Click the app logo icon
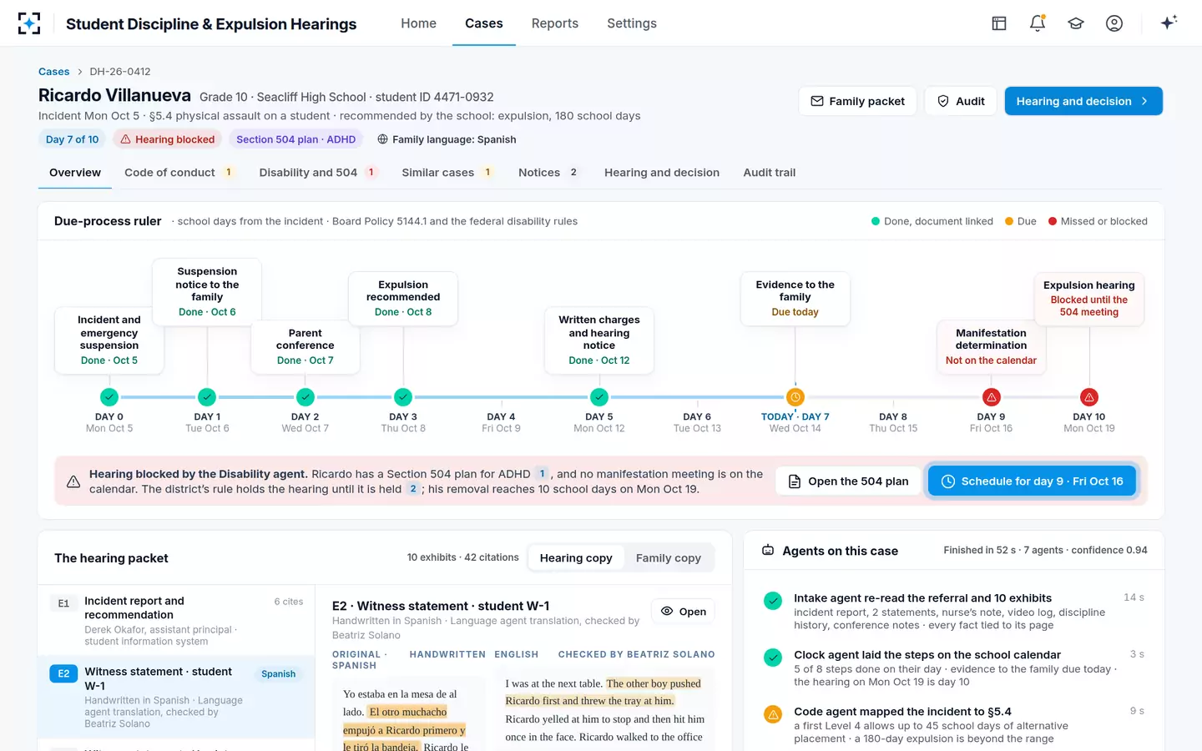 [29, 23]
